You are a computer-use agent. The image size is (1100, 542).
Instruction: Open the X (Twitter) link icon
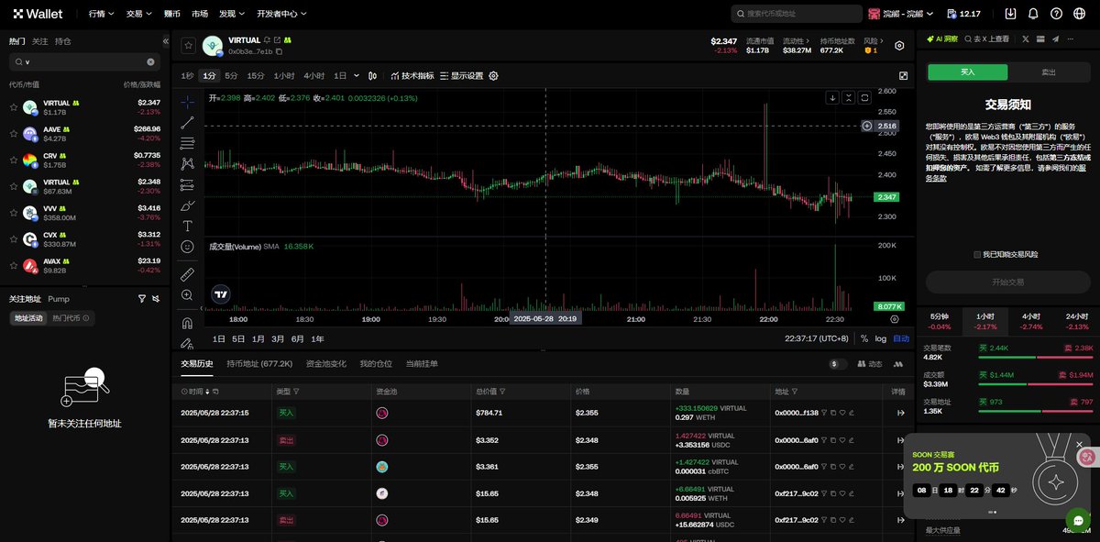pyautogui.click(x=1025, y=39)
